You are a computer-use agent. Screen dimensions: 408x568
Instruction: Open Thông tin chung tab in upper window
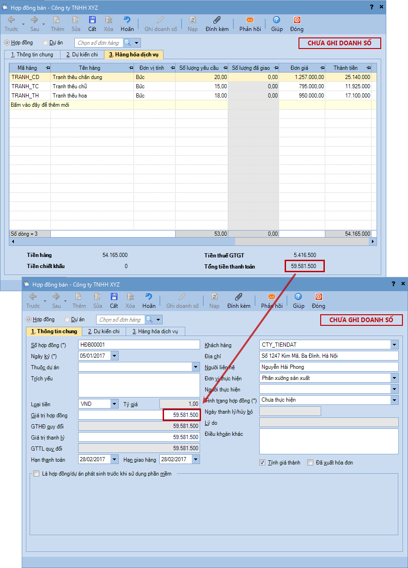tap(32, 55)
